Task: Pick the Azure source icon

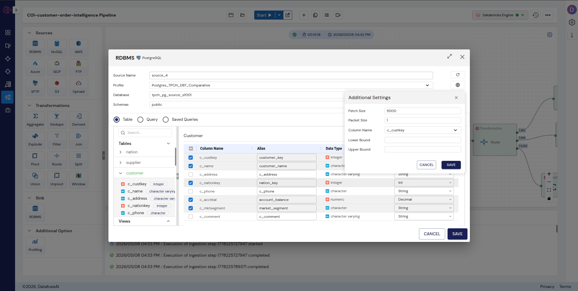Action: [x=35, y=67]
